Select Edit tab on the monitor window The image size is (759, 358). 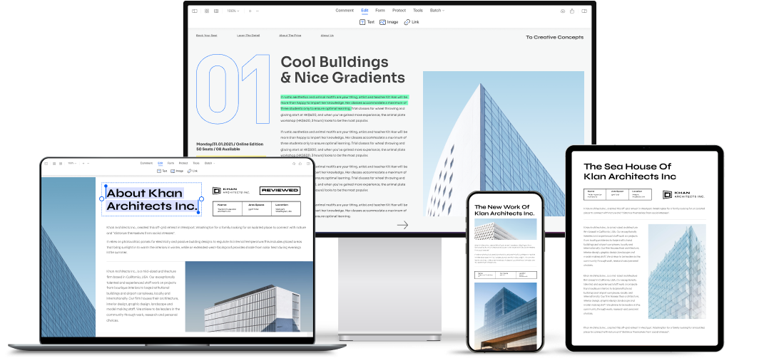[x=365, y=10]
